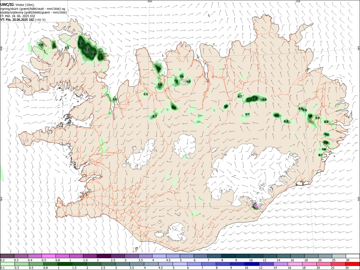360x270 pixels.
Task: Click the 1.3 precipitation value on the east coast
Action: click(x=326, y=143)
